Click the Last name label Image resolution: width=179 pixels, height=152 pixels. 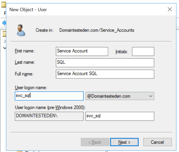25,62
